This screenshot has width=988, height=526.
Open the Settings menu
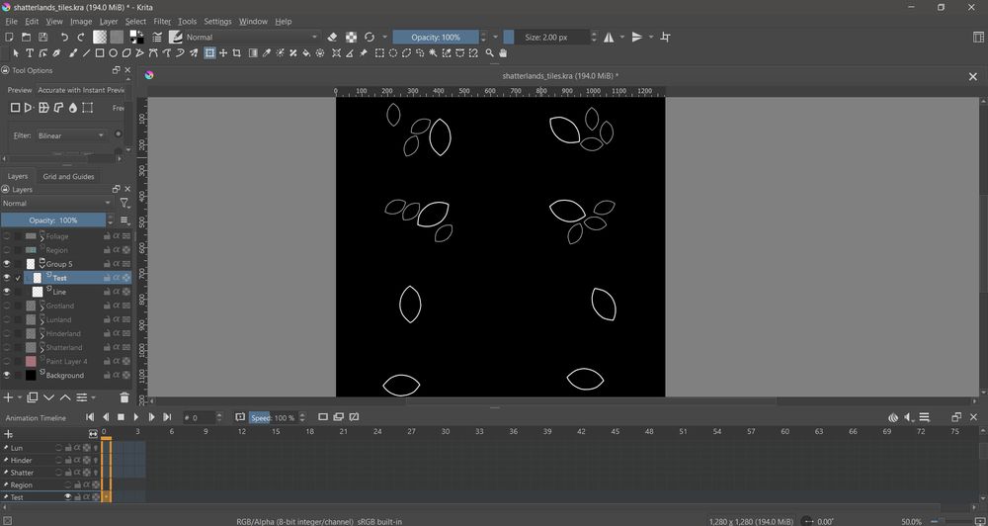217,21
